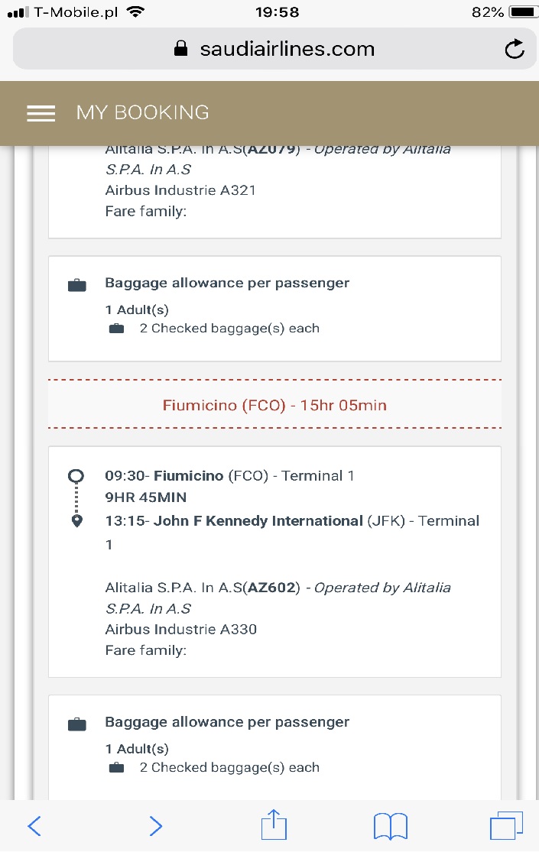Open the hamburger menu beside MY BOOKING
This screenshot has width=539, height=852.
41,113
